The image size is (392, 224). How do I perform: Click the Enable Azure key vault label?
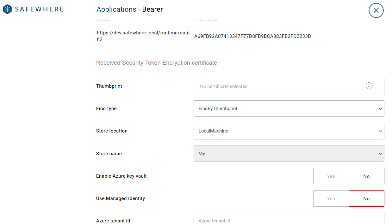point(121,176)
